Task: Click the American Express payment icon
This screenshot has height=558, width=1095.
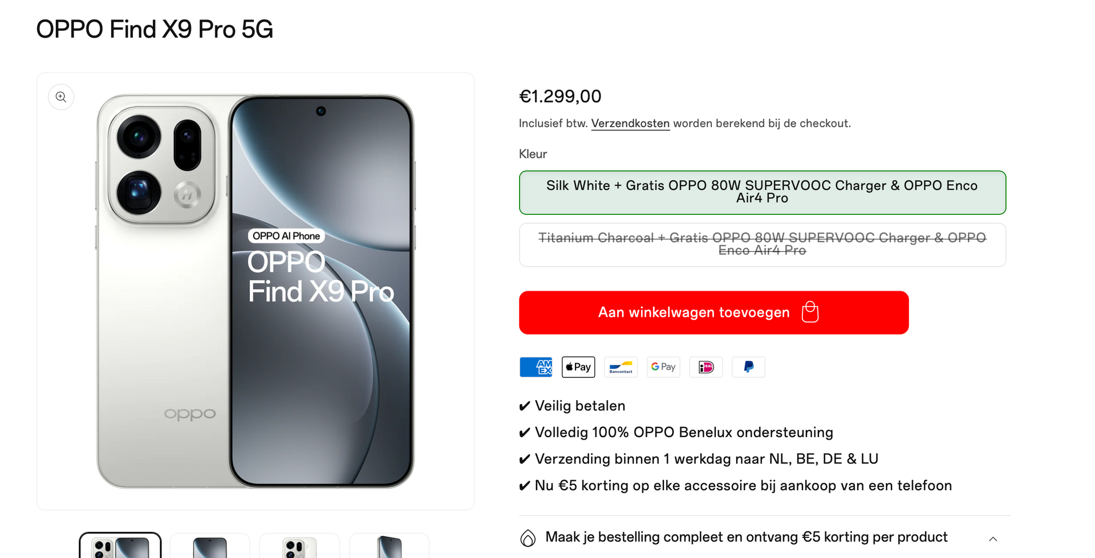Action: (x=536, y=367)
